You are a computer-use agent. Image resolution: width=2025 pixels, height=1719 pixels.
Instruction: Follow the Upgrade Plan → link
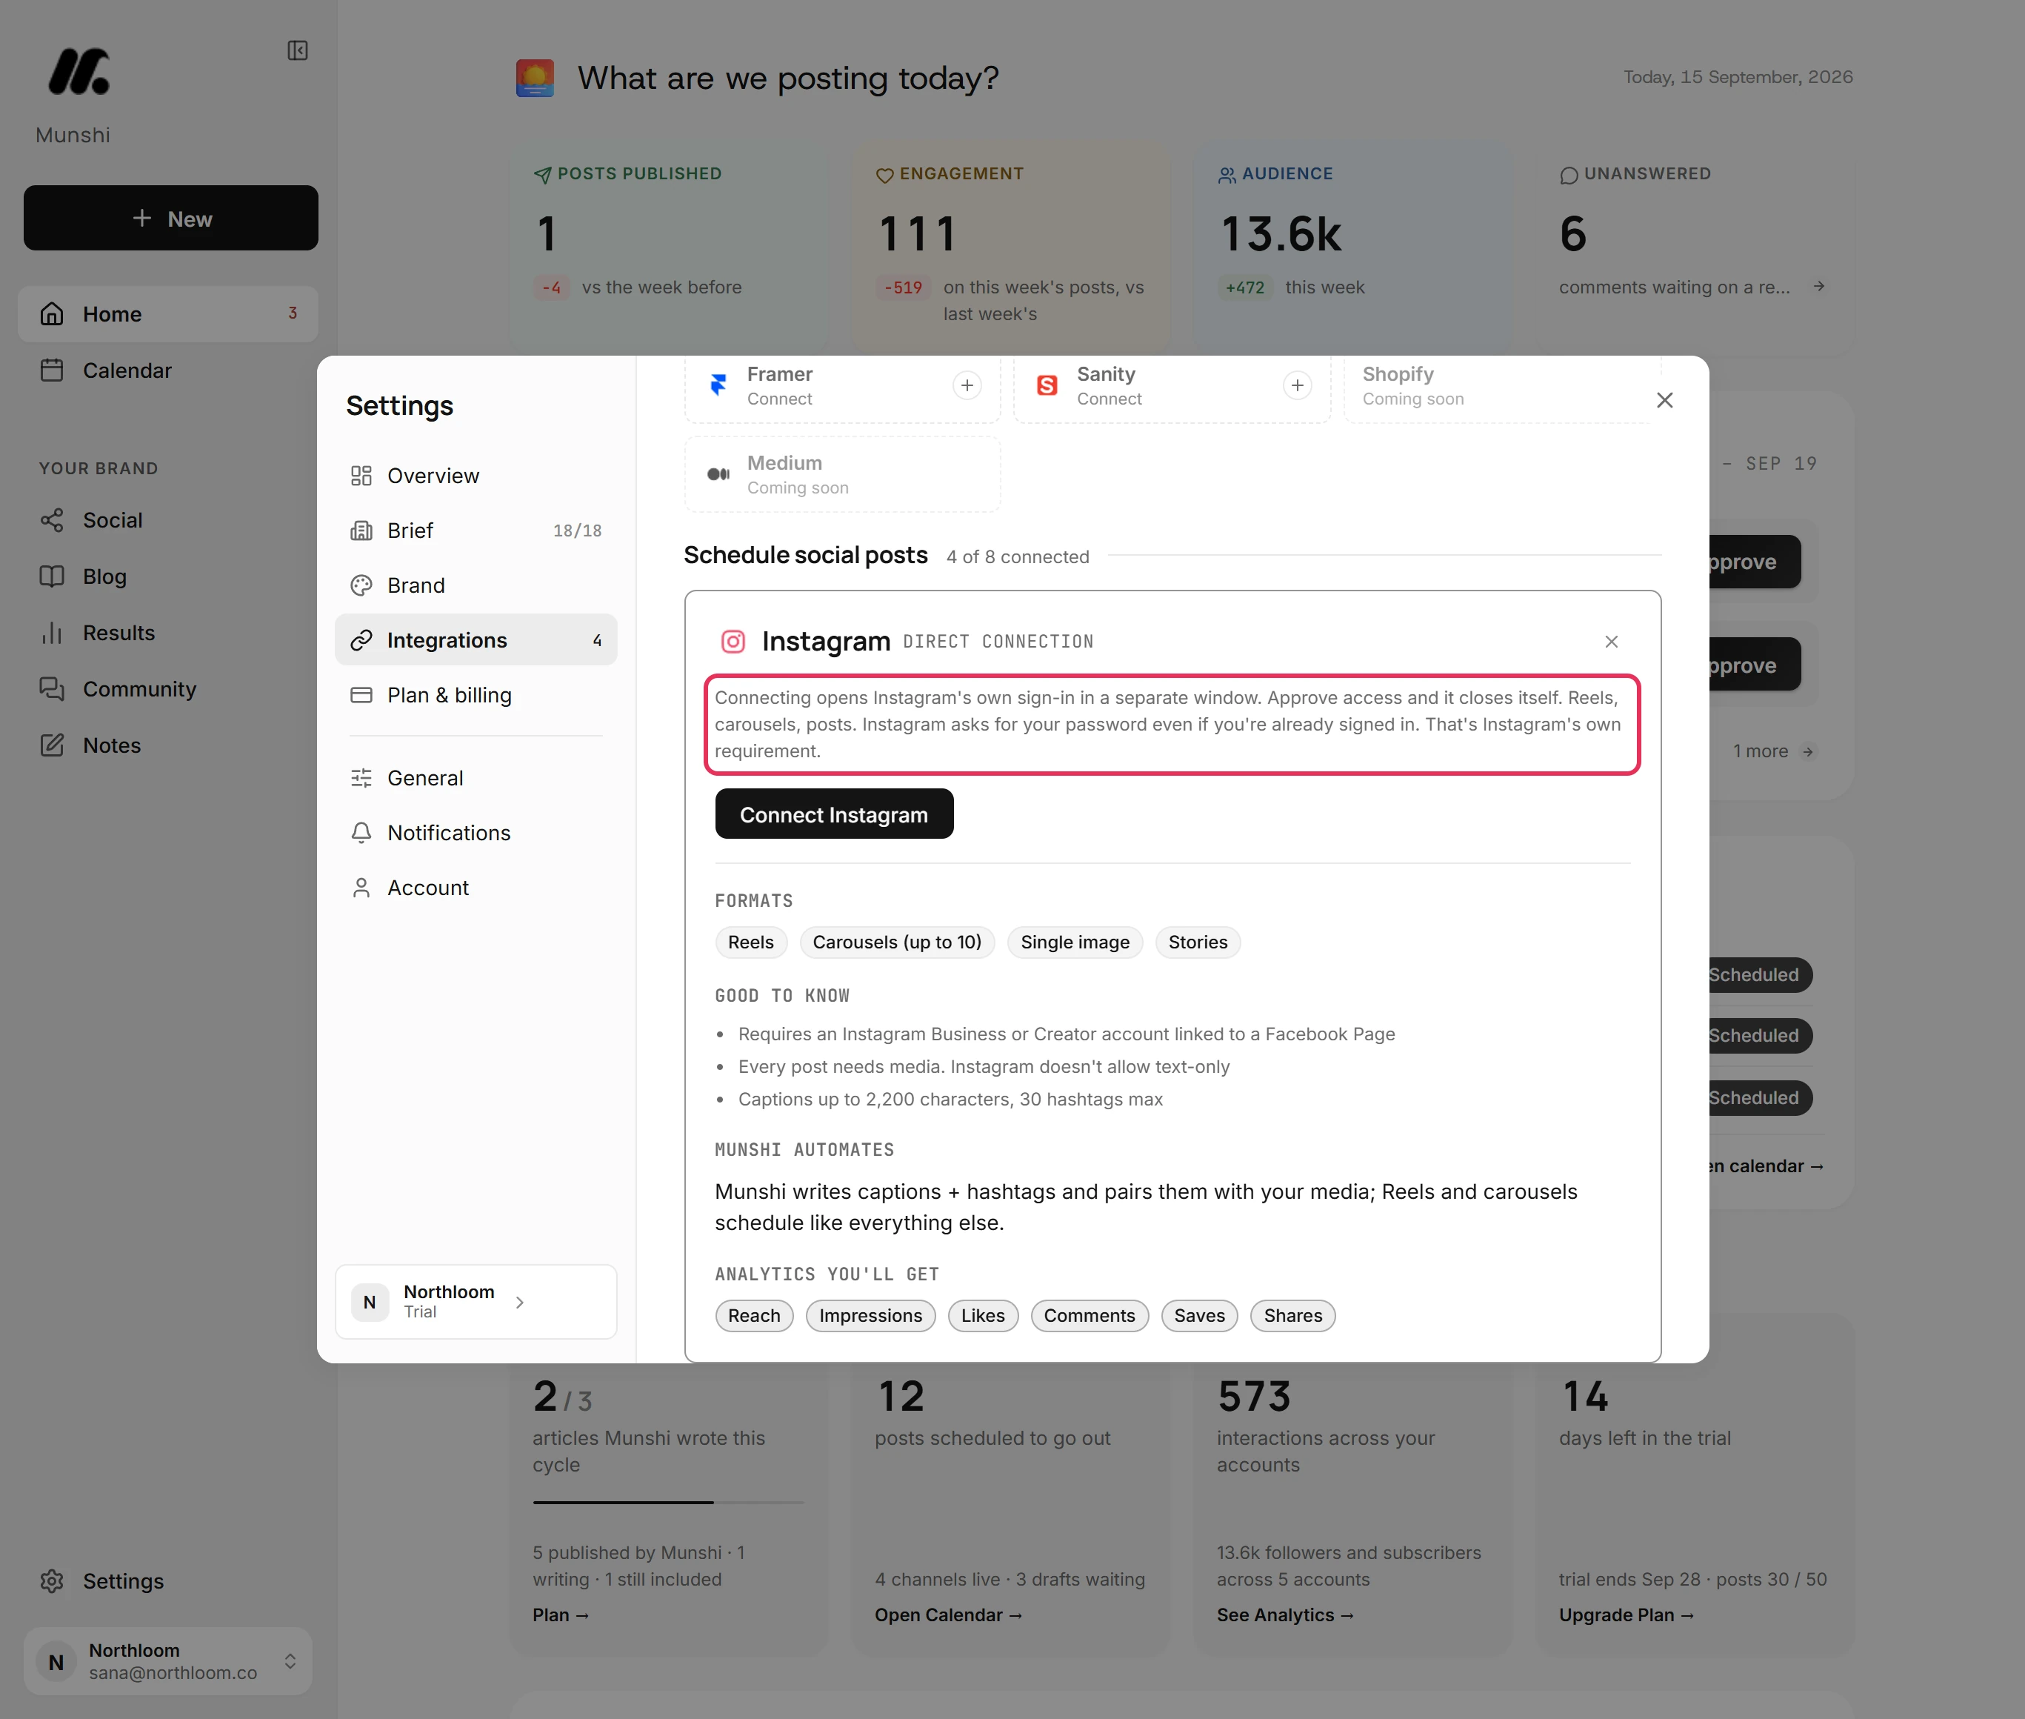(1626, 1615)
